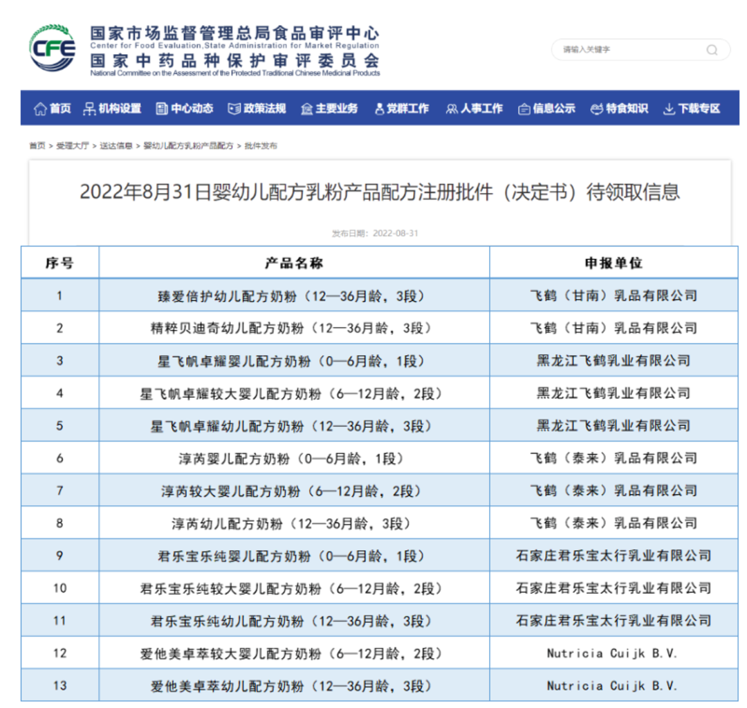Click the organization icon beside 机构设置

point(89,109)
